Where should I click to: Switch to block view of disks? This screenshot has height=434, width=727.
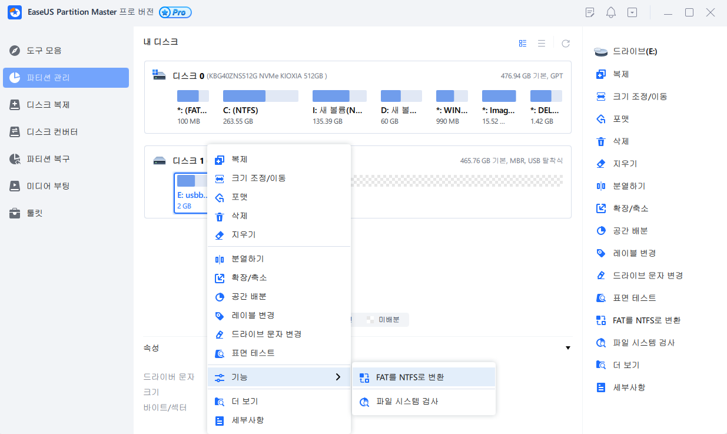523,42
